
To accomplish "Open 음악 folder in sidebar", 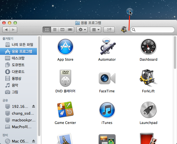I will (19, 85).
